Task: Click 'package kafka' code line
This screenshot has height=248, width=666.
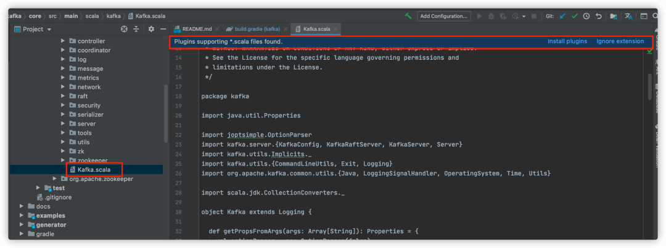Action: click(225, 96)
